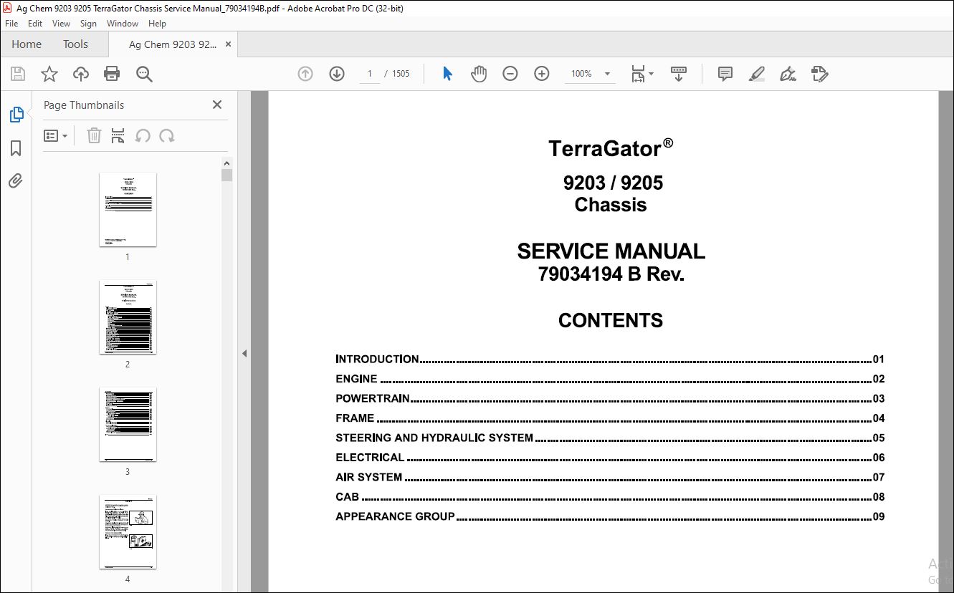954x593 pixels.
Task: Select page 2 thumbnail
Action: point(128,317)
